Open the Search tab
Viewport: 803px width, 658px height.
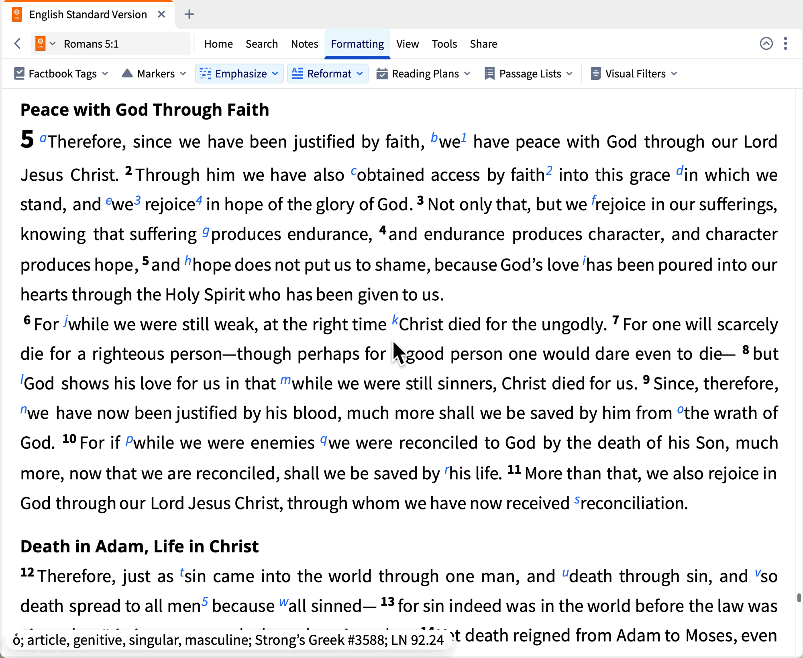(x=261, y=44)
